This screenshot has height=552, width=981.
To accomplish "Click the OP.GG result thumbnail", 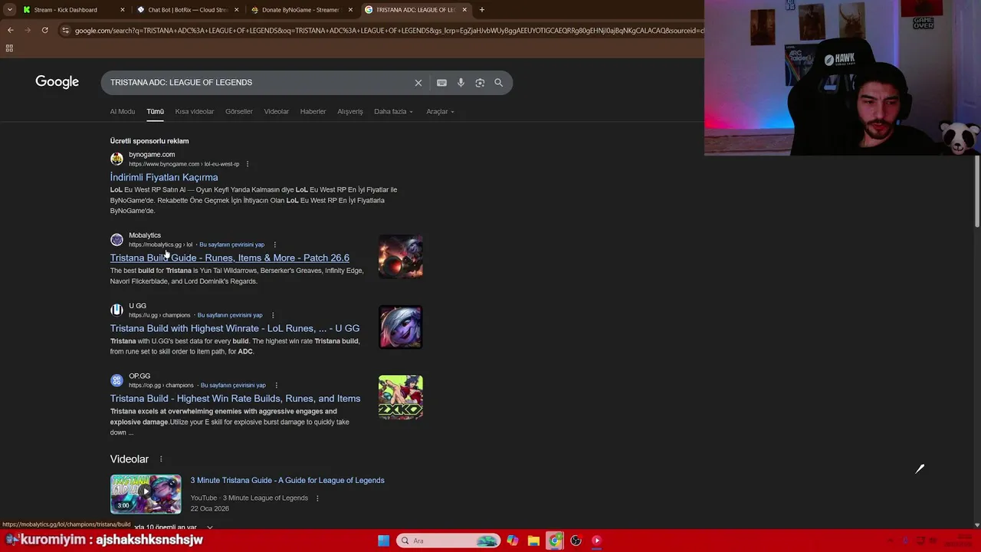I will coord(401,397).
